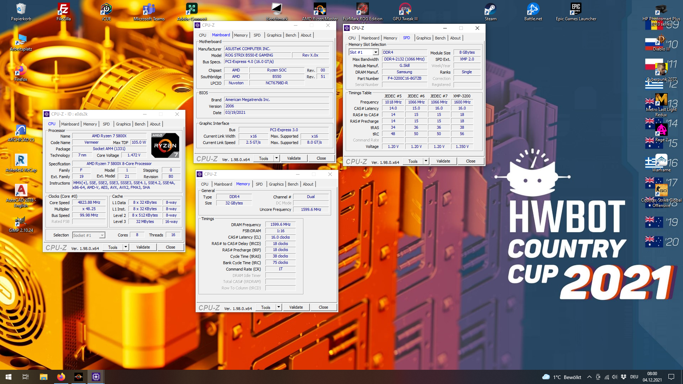683x384 pixels.
Task: Open the weather widget 1°C Bewölkt
Action: pos(561,377)
